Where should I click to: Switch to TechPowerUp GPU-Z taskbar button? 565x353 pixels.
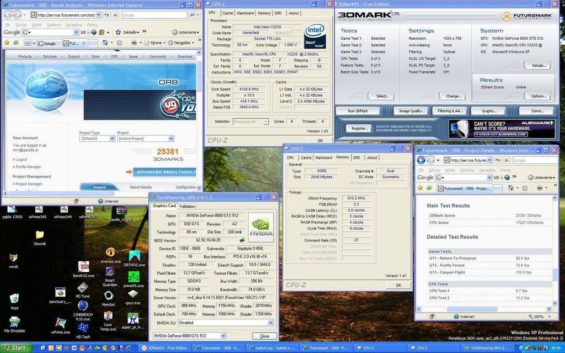click(x=488, y=348)
